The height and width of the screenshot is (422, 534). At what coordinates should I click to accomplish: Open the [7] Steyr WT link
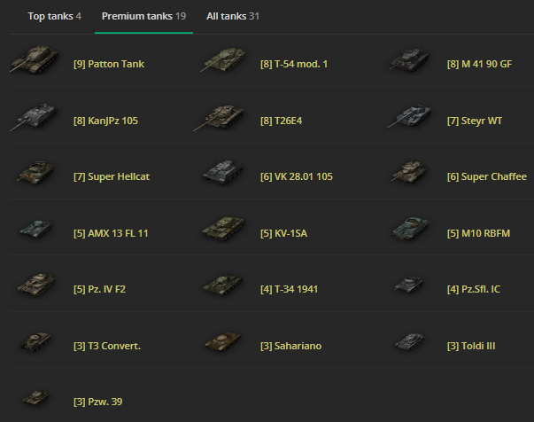[475, 121]
